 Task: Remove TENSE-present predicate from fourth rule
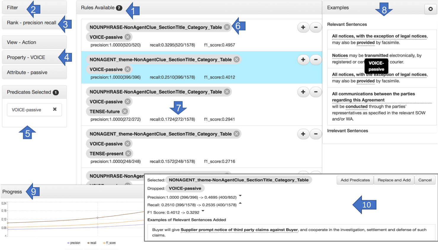click(x=128, y=153)
